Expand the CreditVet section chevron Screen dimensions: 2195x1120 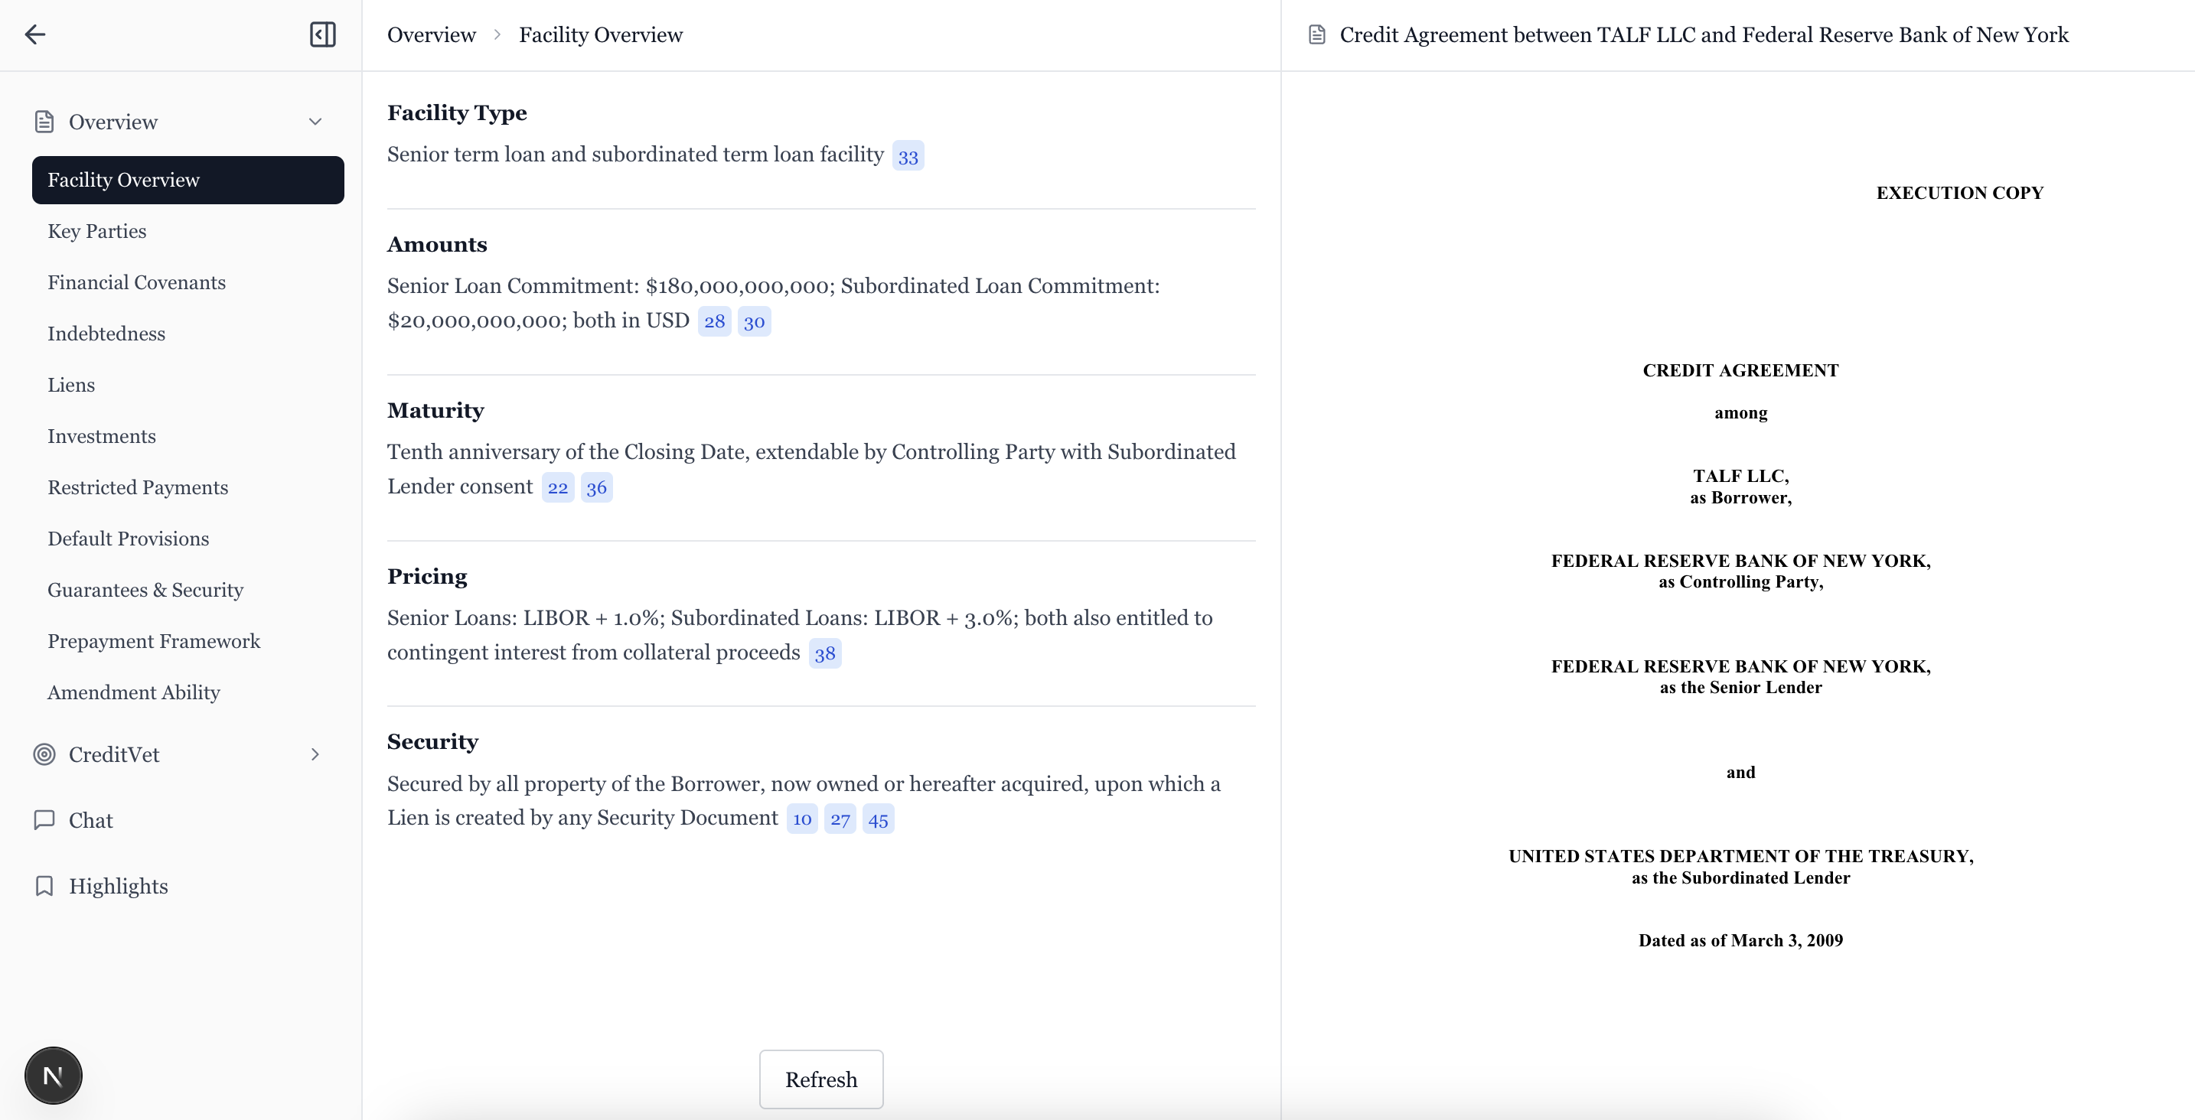pyautogui.click(x=315, y=754)
